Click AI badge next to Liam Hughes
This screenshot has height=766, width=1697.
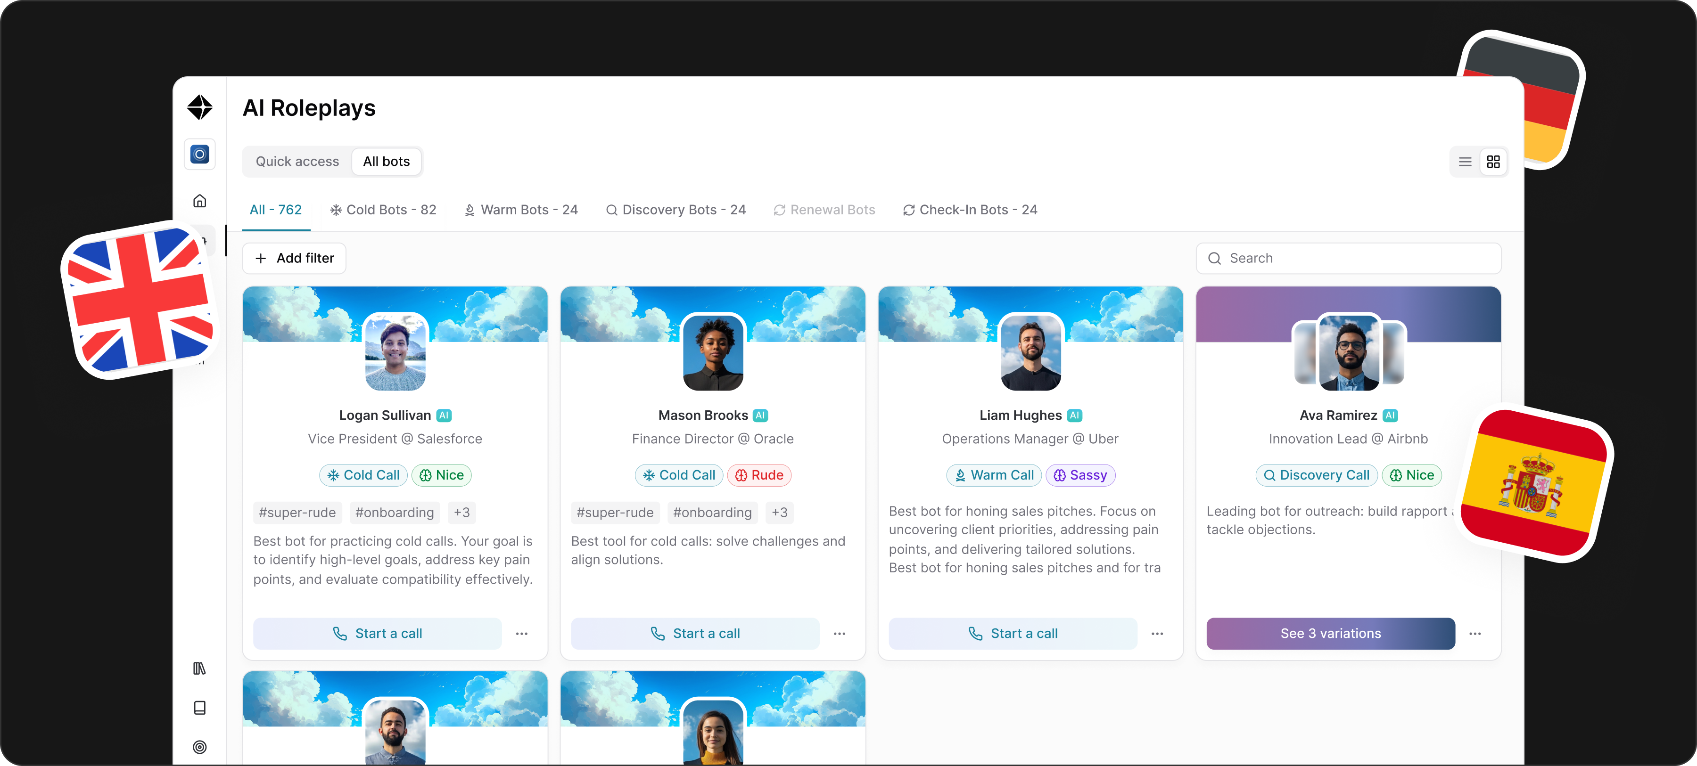tap(1074, 416)
